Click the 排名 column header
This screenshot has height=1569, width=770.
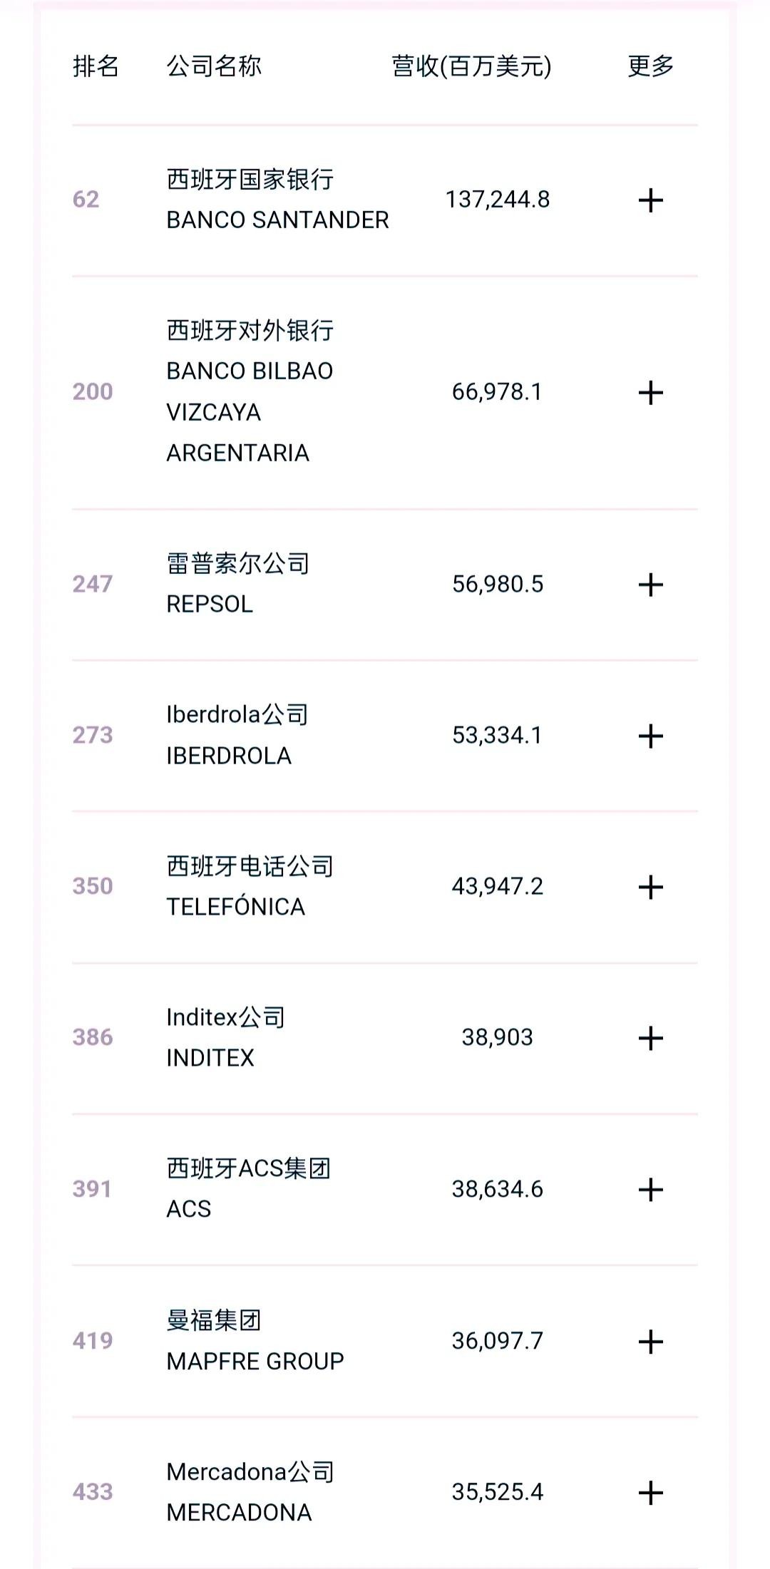[96, 66]
